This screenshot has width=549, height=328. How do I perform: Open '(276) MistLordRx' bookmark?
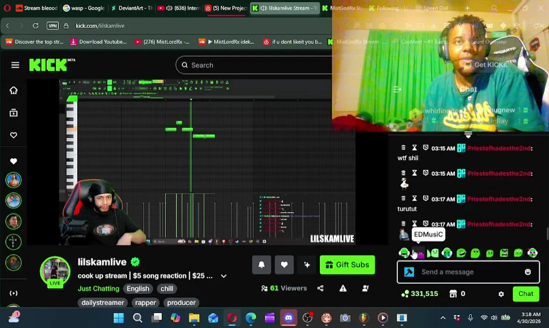coord(162,42)
